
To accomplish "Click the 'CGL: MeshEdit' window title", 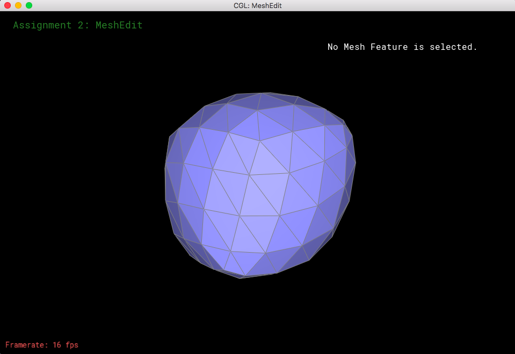I will click(258, 5).
